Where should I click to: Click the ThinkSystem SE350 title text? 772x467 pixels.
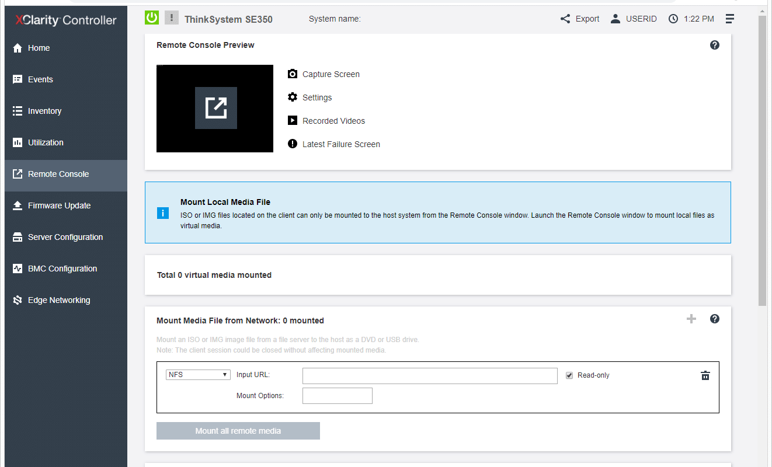pos(228,19)
